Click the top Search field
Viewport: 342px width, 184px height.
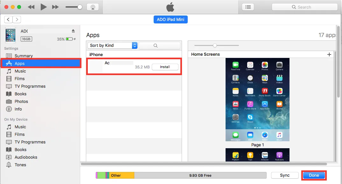[304, 7]
